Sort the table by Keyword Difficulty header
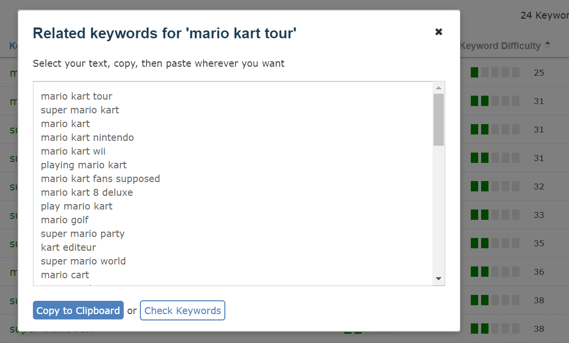The width and height of the screenshot is (569, 343). click(501, 45)
